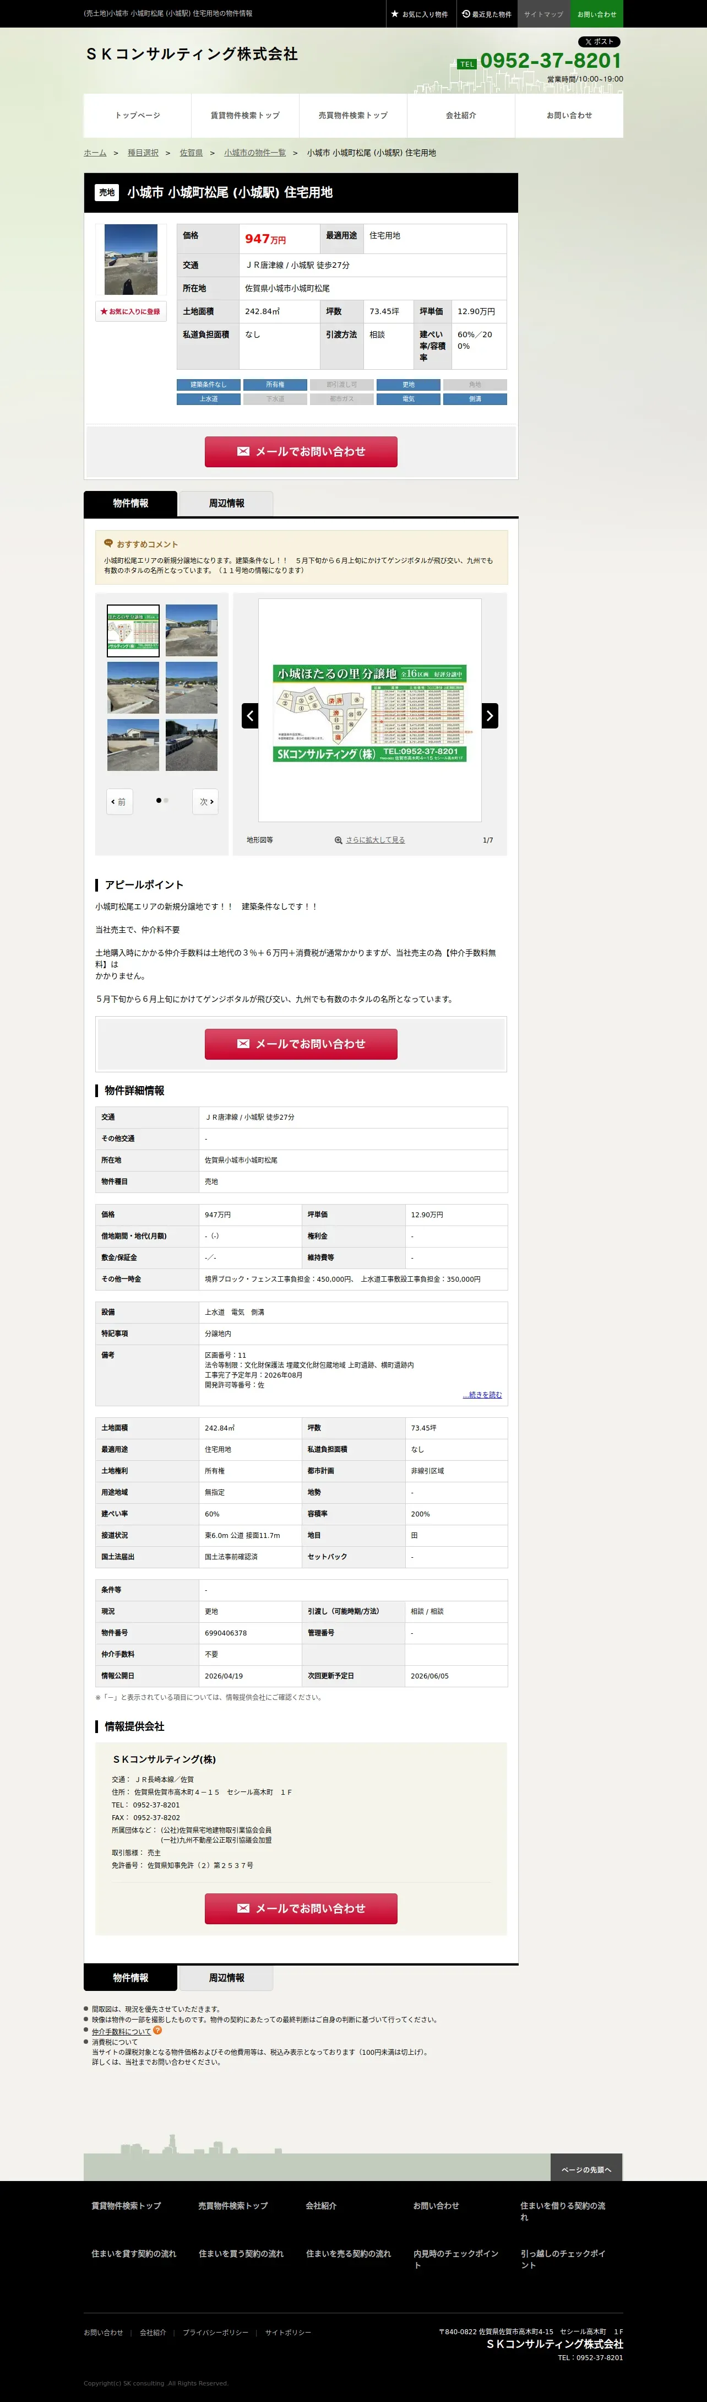Open the 仲介手数料について link
This screenshot has width=707, height=2402.
(x=121, y=2032)
